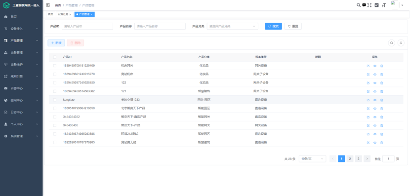Expand the 系统管理 sidebar menu
This screenshot has height=196, width=410.
tap(21, 136)
